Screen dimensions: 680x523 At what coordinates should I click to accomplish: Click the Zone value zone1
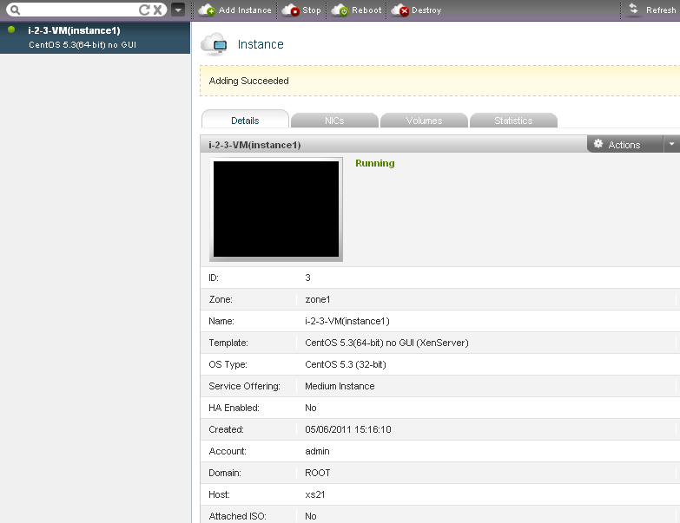pyautogui.click(x=318, y=299)
